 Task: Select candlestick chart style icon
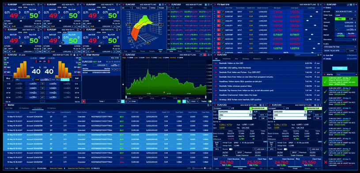[x=188, y=101]
